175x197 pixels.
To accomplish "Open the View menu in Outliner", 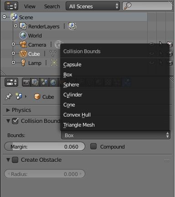I will tap(30, 6).
